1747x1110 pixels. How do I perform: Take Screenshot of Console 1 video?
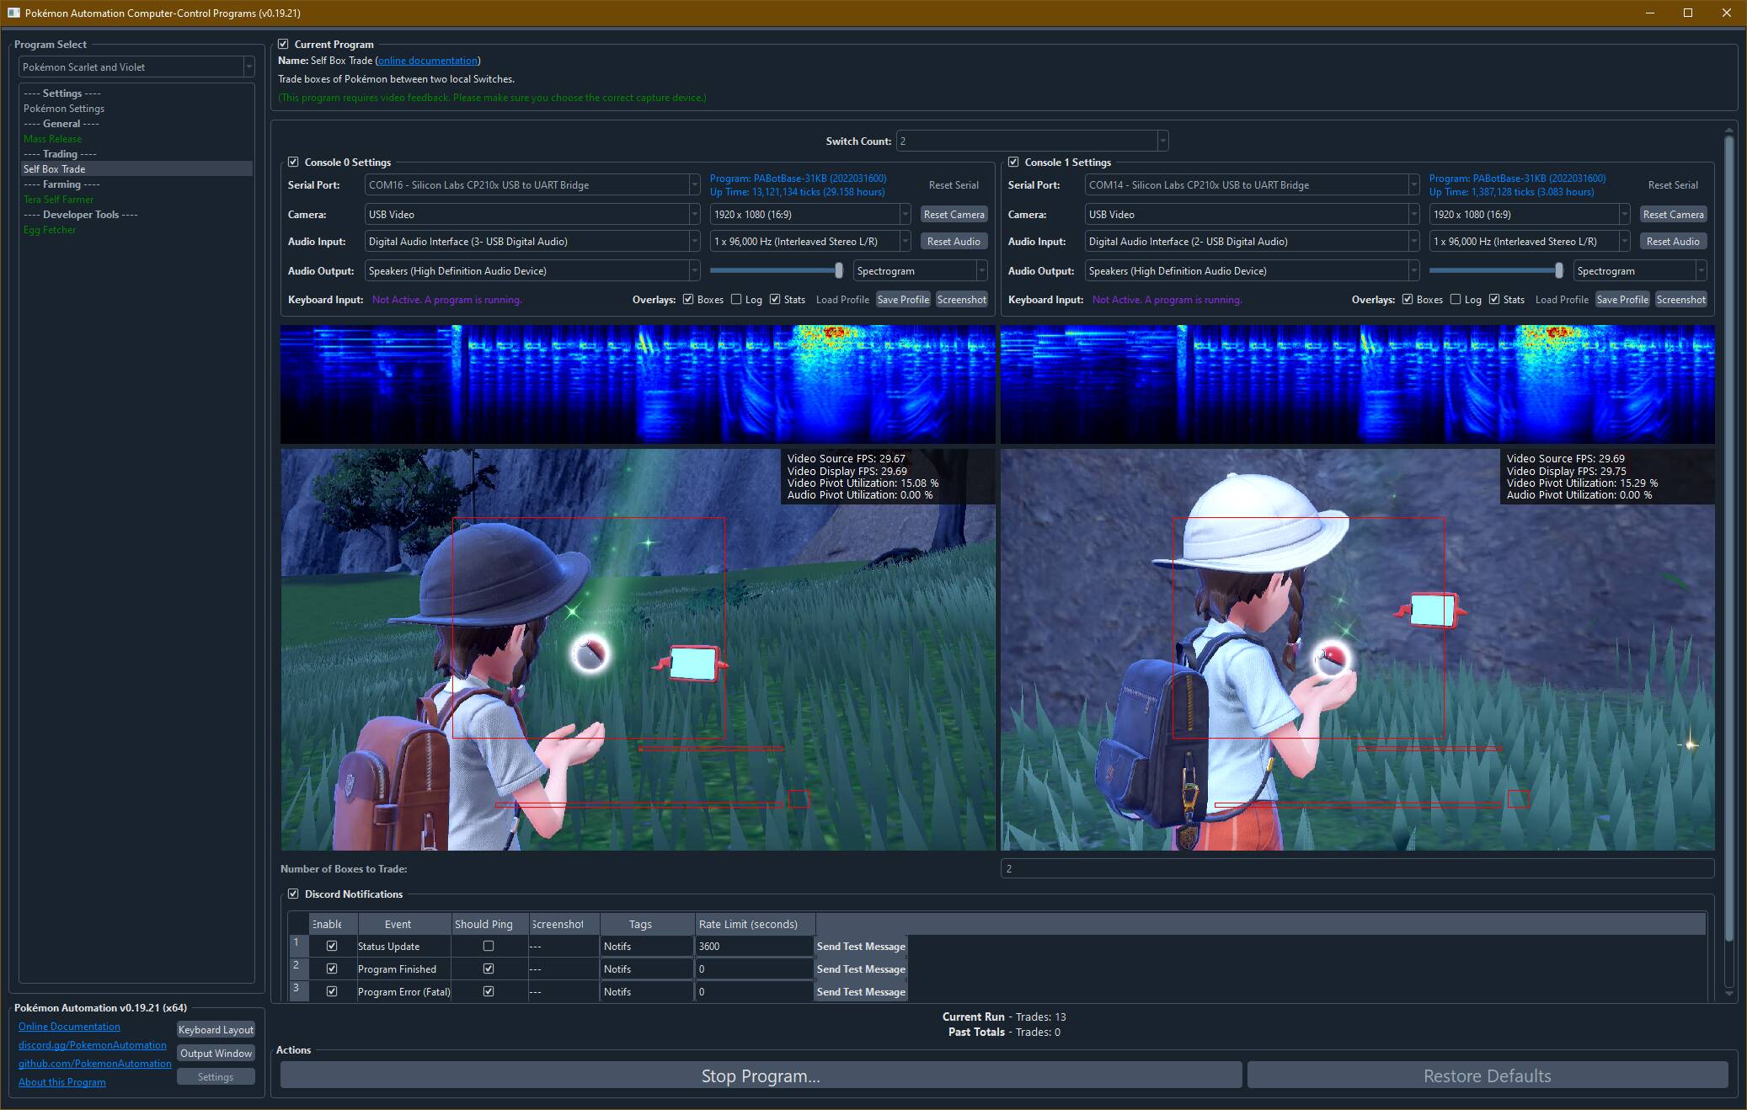coord(1680,299)
